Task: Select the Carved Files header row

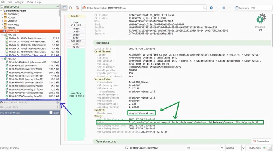Action: click(30, 31)
